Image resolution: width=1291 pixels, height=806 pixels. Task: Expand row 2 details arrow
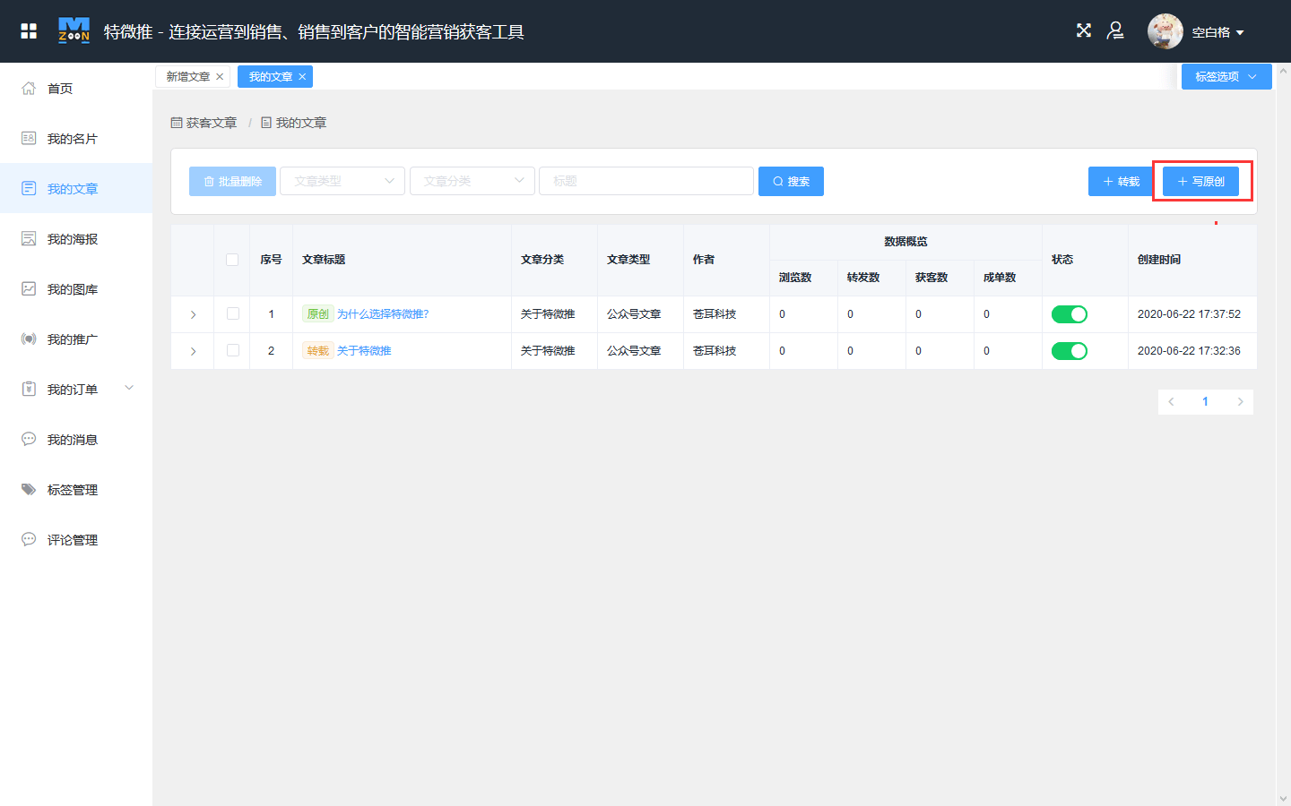[193, 351]
